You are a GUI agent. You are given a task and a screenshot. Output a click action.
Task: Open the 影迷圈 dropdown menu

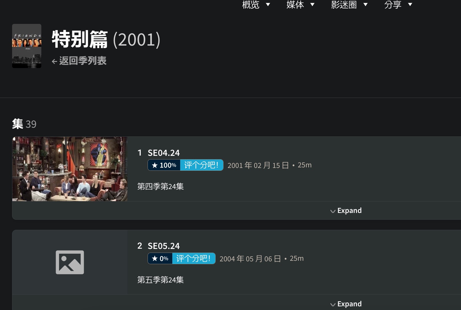click(x=349, y=5)
